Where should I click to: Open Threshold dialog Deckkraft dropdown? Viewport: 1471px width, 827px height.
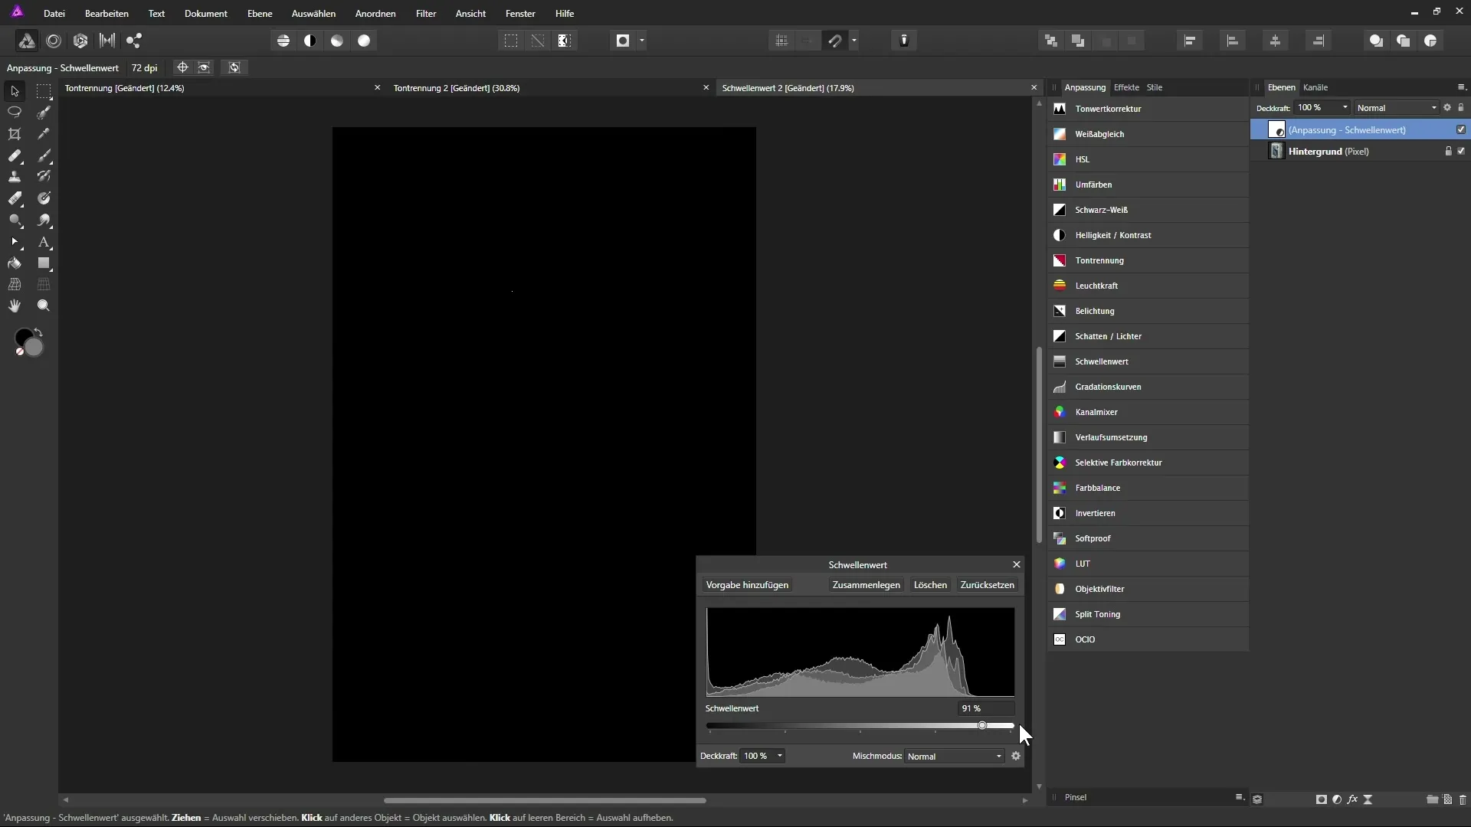point(780,756)
